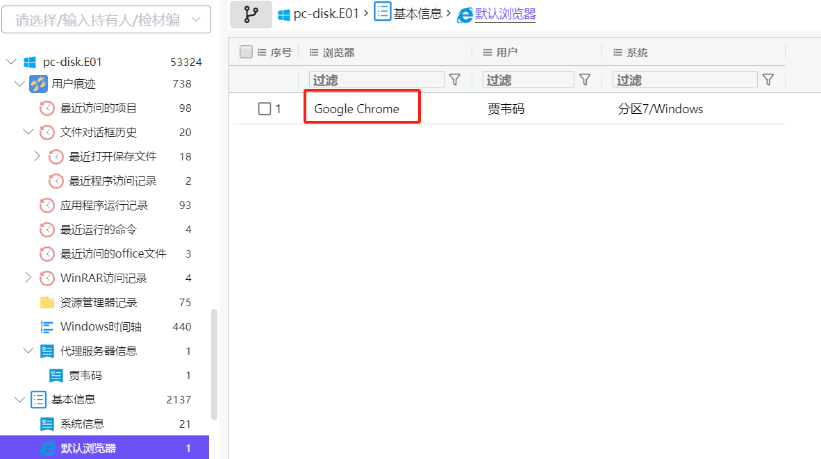The image size is (821, 459).
Task: Open the 持有人/检材 selection dropdown
Action: [x=106, y=20]
